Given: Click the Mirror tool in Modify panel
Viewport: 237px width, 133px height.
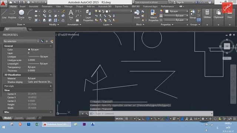Looking at the screenshot, I should coord(50,16).
